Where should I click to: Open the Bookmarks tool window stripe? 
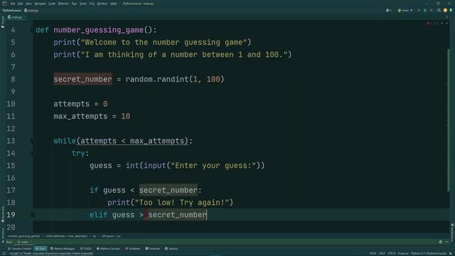coord(3,214)
